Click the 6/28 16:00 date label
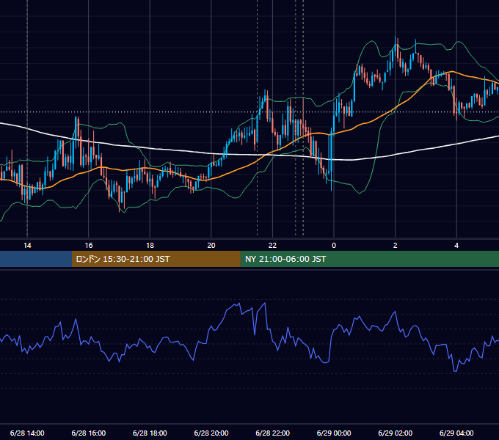 click(x=89, y=433)
